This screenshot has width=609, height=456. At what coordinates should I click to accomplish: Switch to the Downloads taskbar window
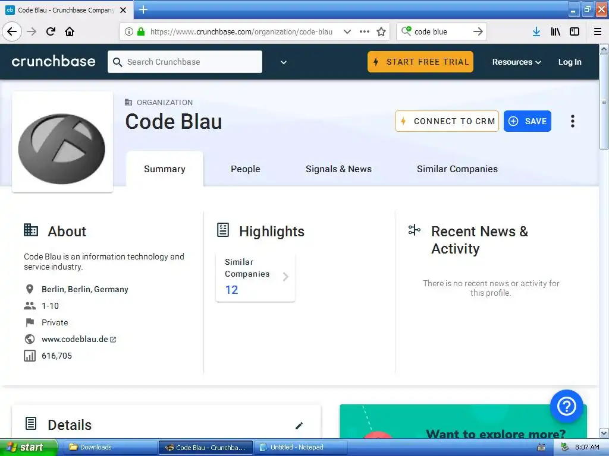point(110,448)
